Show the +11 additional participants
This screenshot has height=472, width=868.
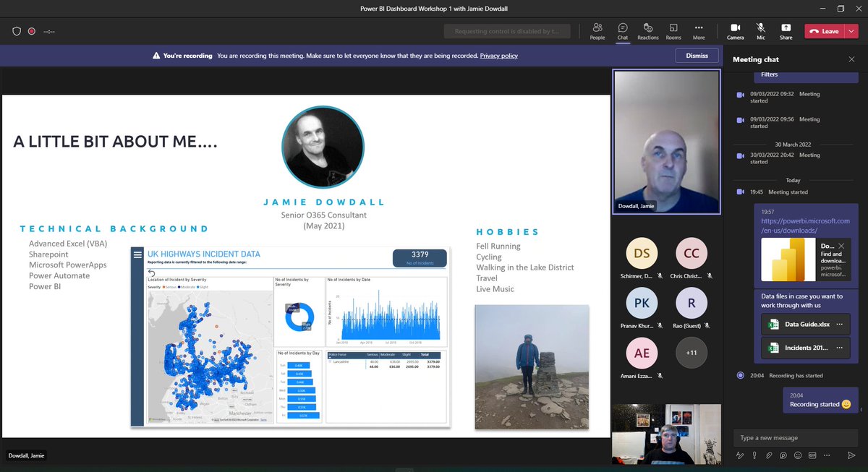click(692, 353)
